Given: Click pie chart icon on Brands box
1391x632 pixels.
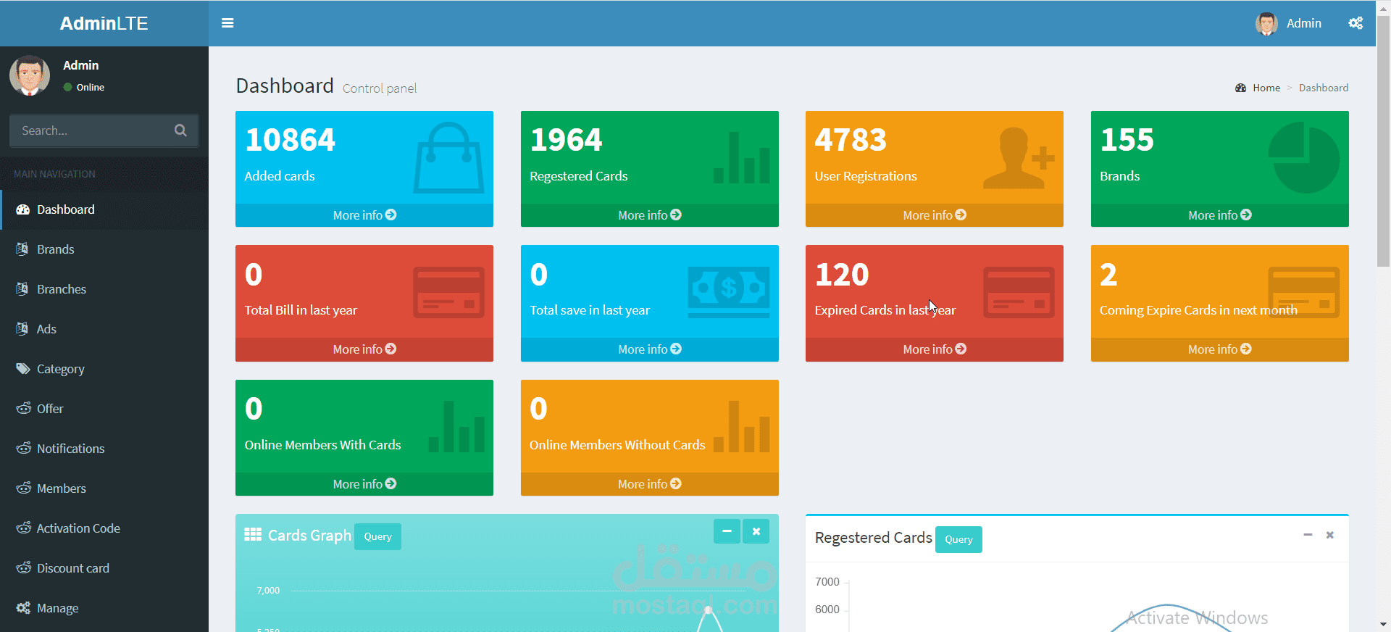Looking at the screenshot, I should coord(1304,157).
